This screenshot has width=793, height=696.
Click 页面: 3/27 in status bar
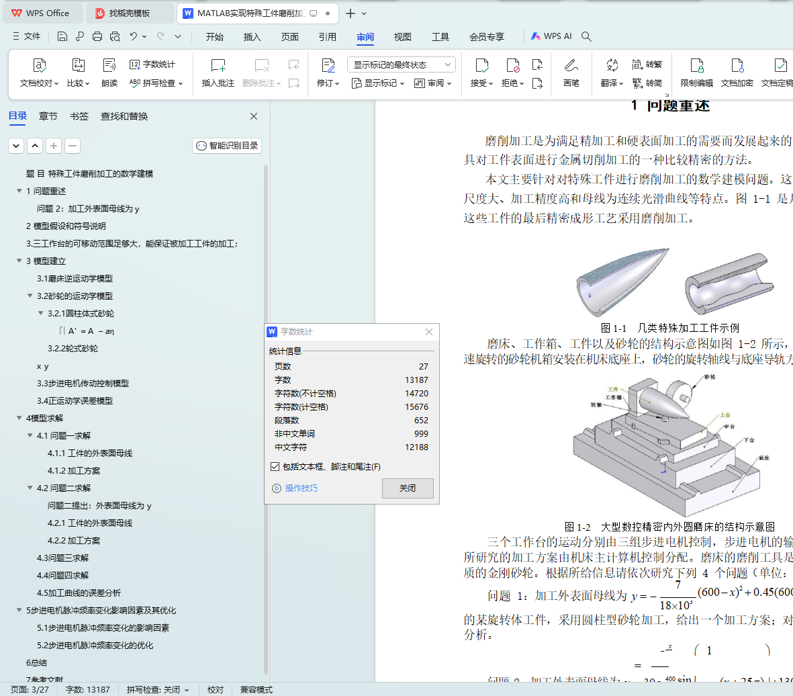click(x=30, y=689)
